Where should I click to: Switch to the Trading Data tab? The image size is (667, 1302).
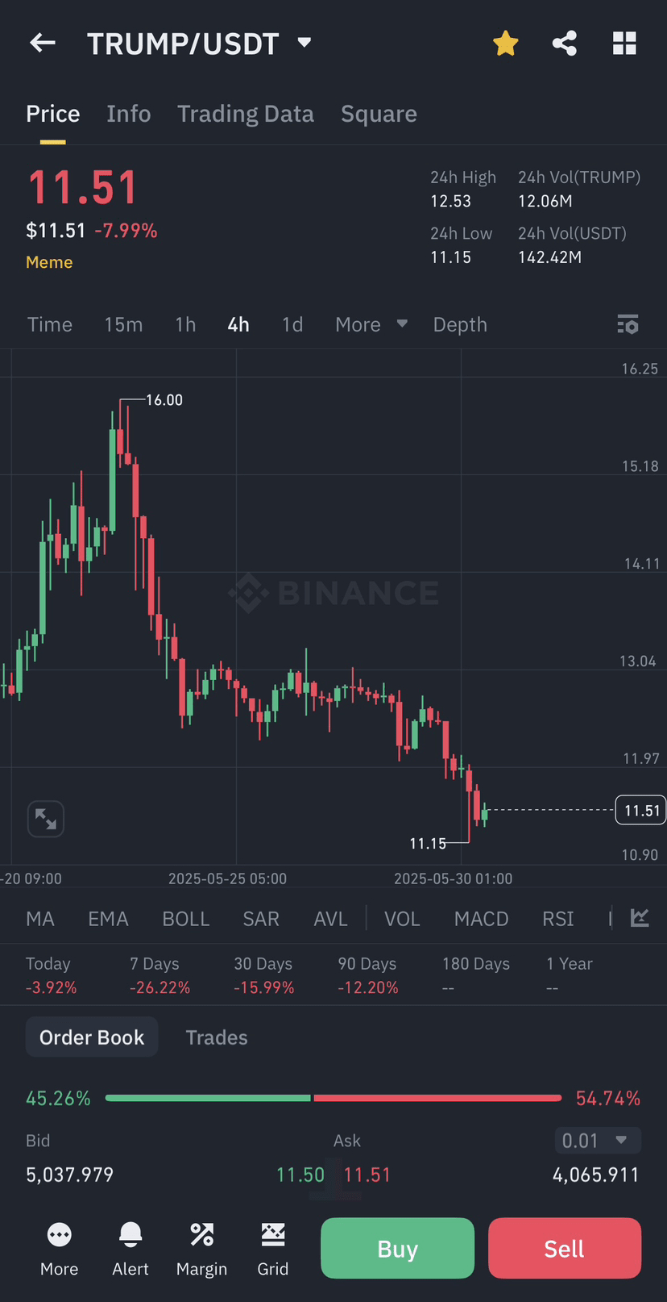[246, 114]
